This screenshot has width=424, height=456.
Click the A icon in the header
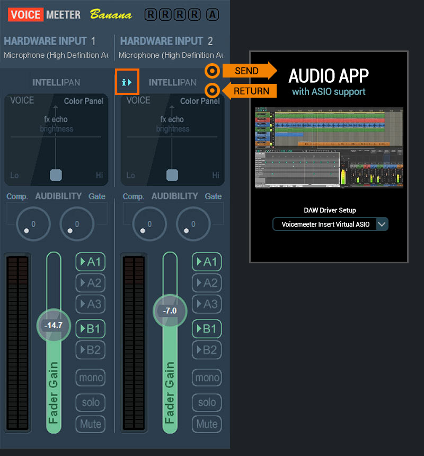coord(213,14)
